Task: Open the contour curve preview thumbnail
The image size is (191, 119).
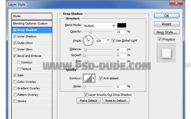Action: 88,78
